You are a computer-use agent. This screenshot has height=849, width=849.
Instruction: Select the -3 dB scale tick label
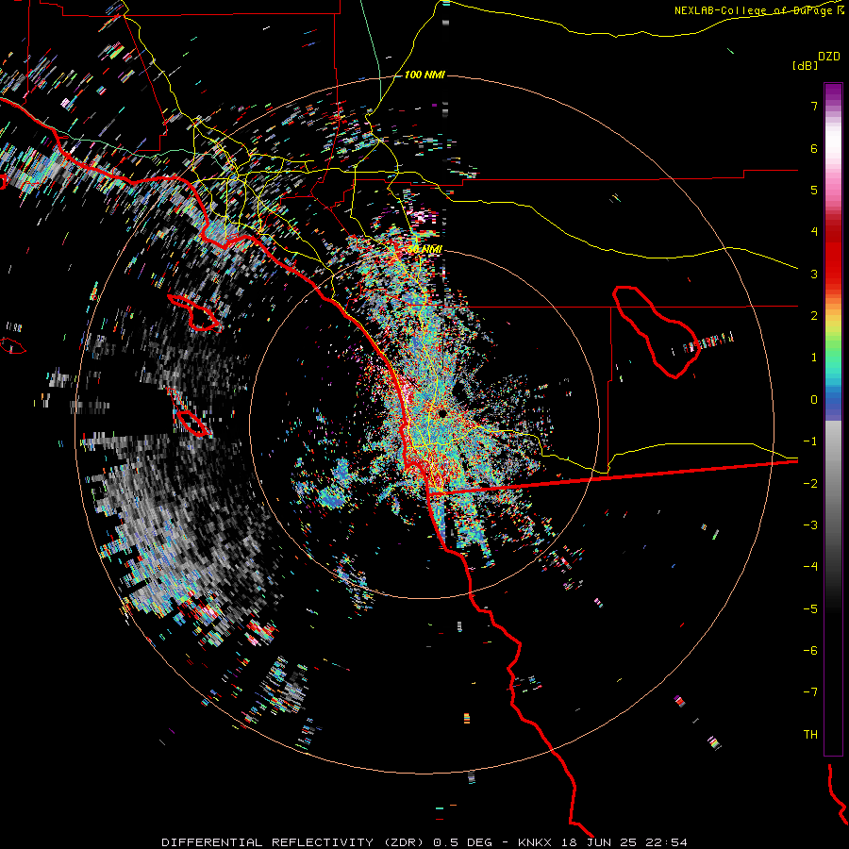[x=810, y=525]
